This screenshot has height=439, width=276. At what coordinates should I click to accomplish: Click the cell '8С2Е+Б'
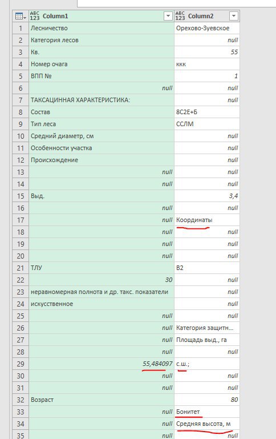(207, 112)
